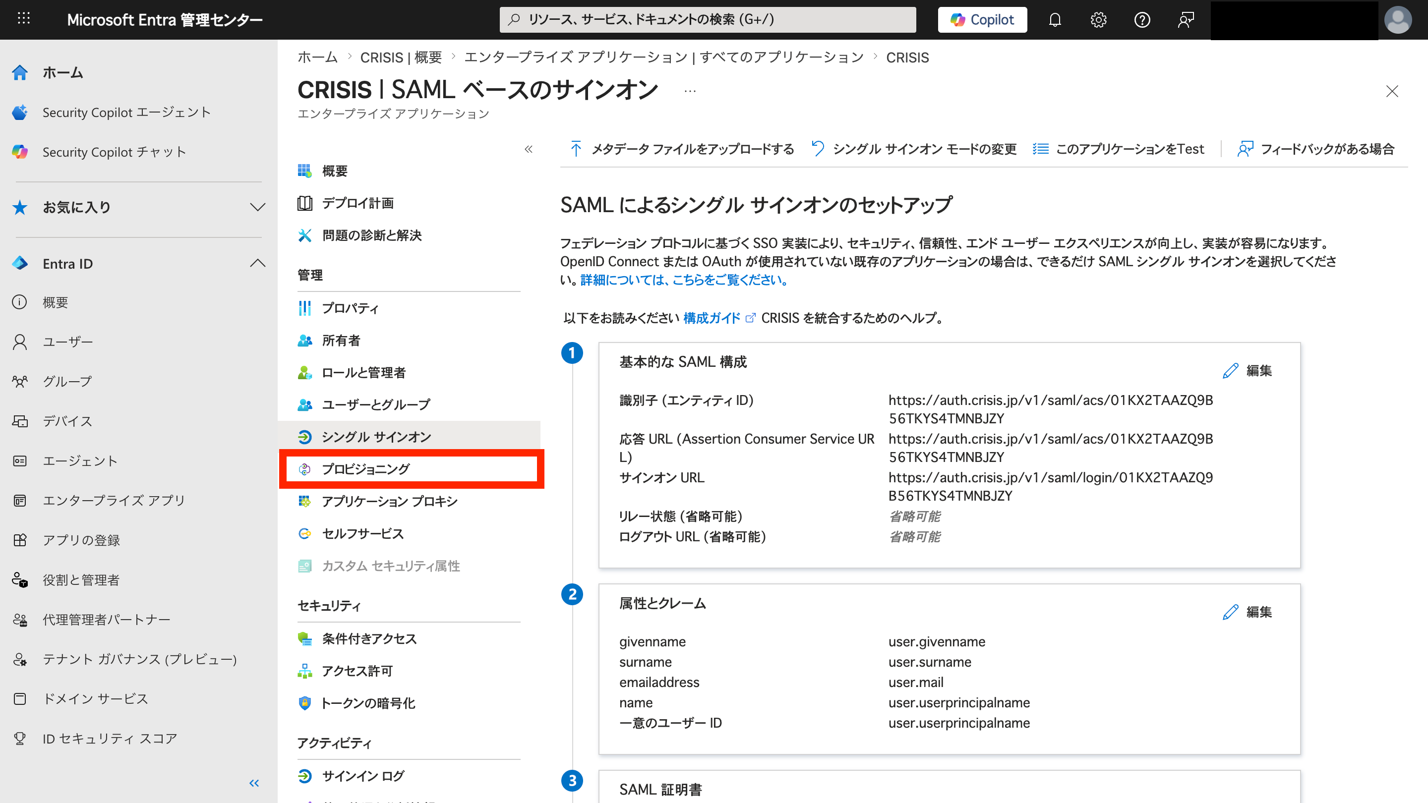This screenshot has height=803, width=1428.
Task: Collapse the left sidebar double chevron
Action: (254, 783)
